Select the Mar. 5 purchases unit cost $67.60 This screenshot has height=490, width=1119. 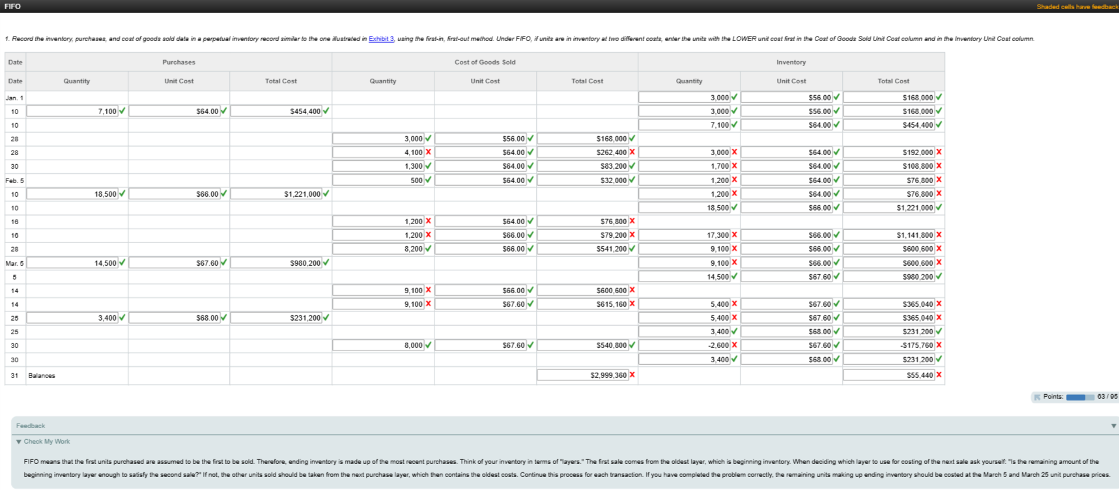pyautogui.click(x=175, y=263)
